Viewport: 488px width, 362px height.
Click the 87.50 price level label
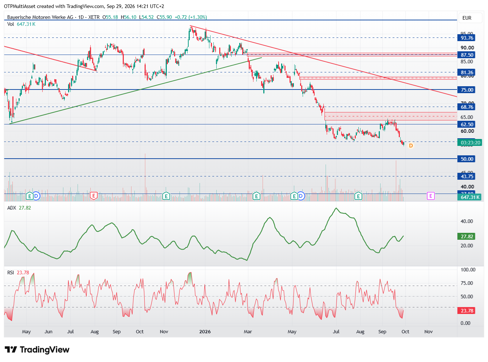pos(467,55)
